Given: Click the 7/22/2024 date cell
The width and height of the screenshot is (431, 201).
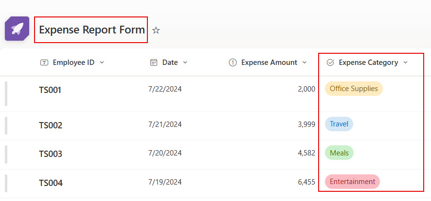Looking at the screenshot, I should pyautogui.click(x=165, y=89).
